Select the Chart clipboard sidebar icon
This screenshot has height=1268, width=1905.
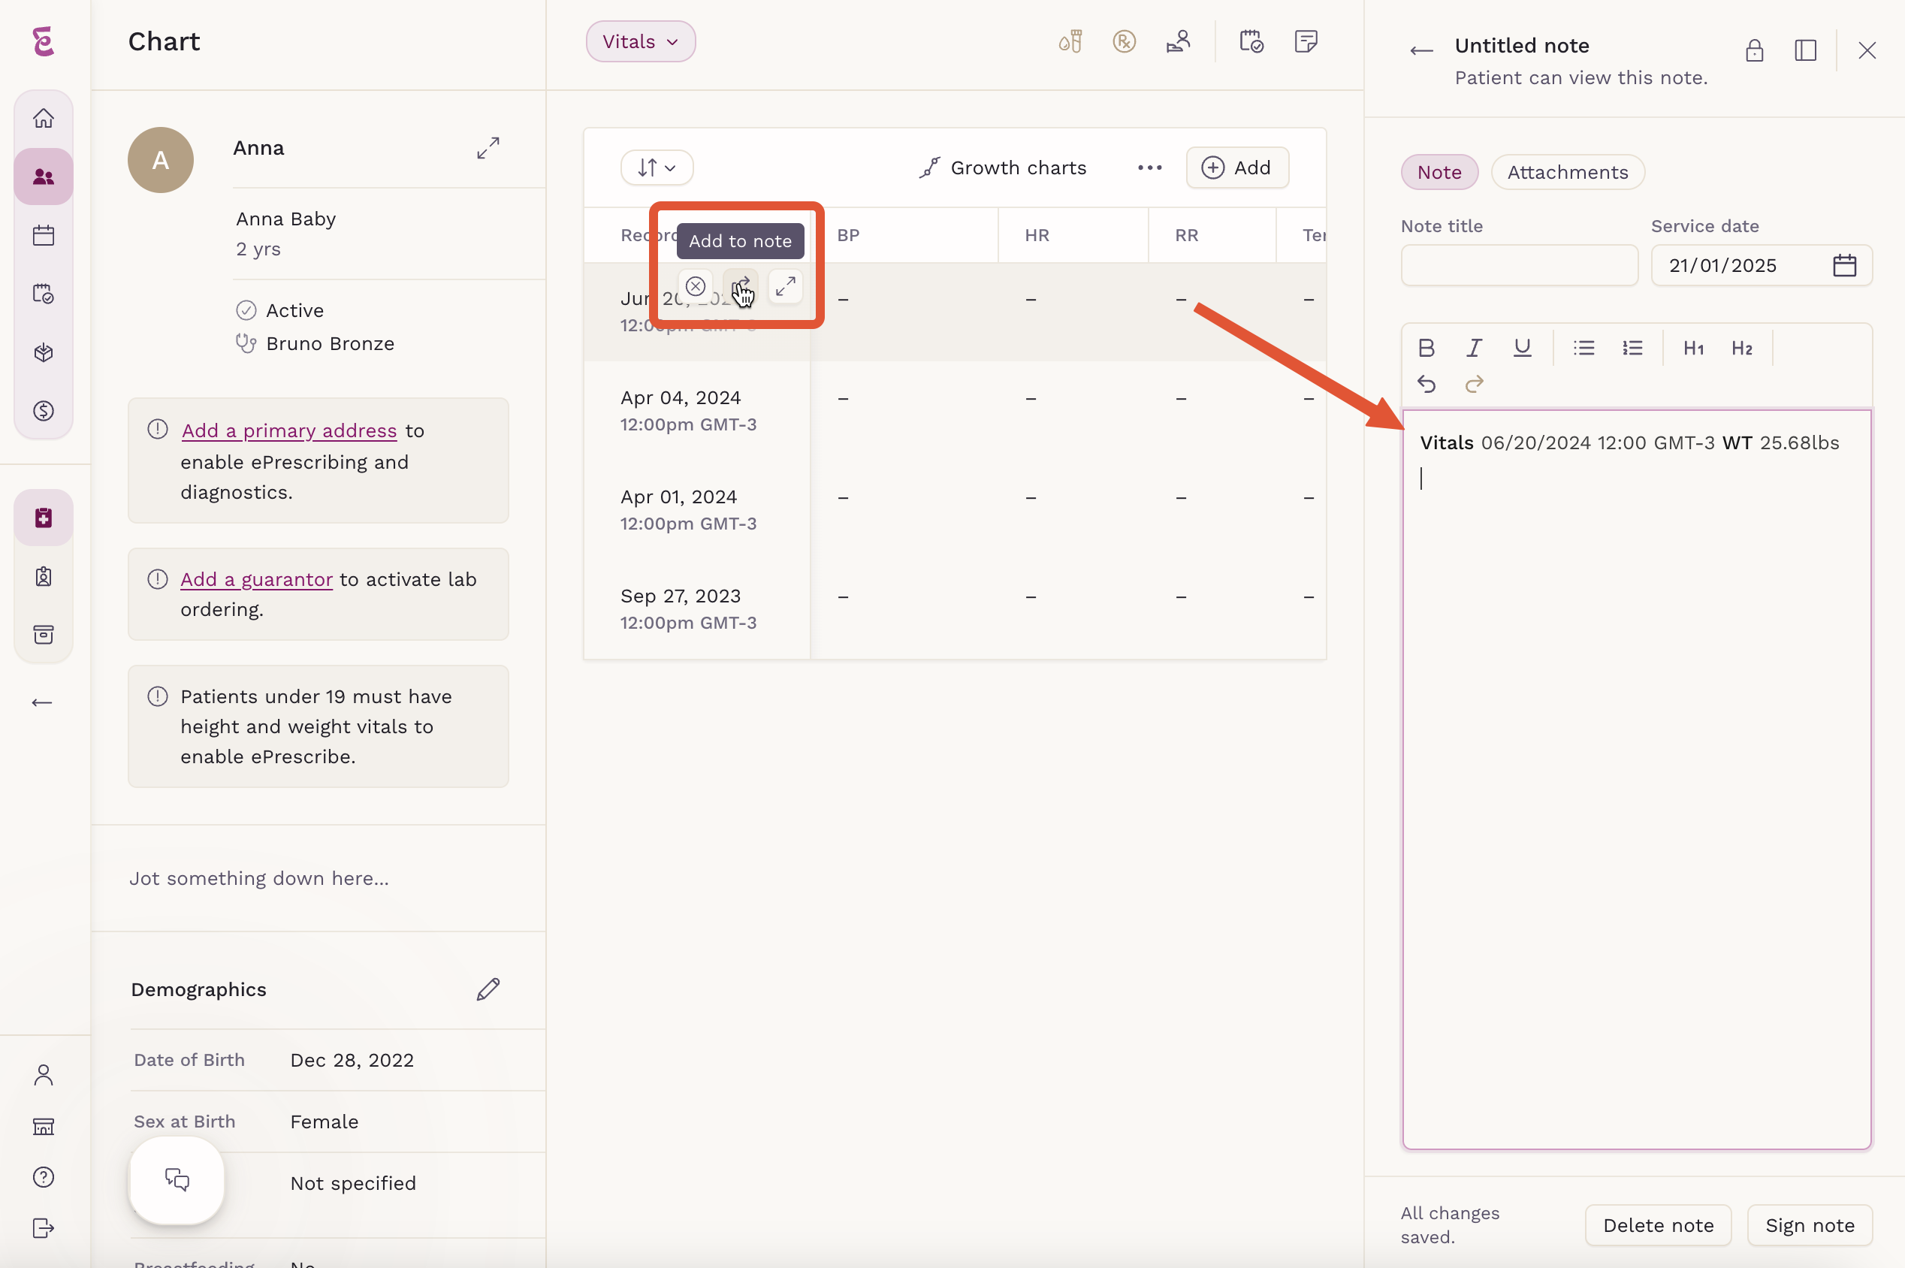click(44, 518)
